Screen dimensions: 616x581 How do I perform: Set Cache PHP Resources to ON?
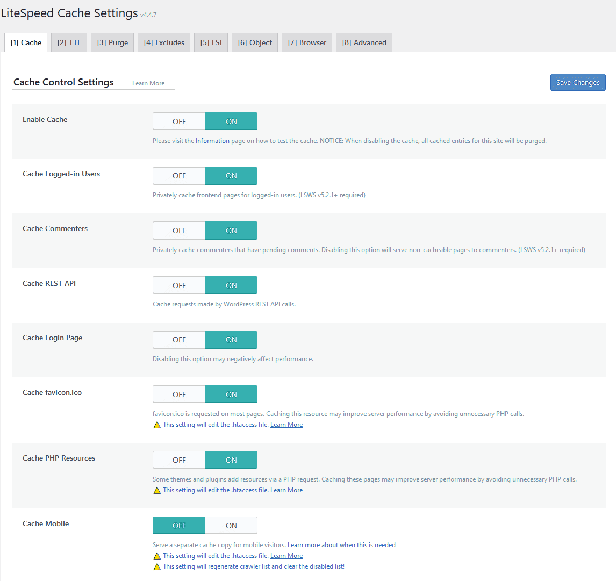(231, 460)
